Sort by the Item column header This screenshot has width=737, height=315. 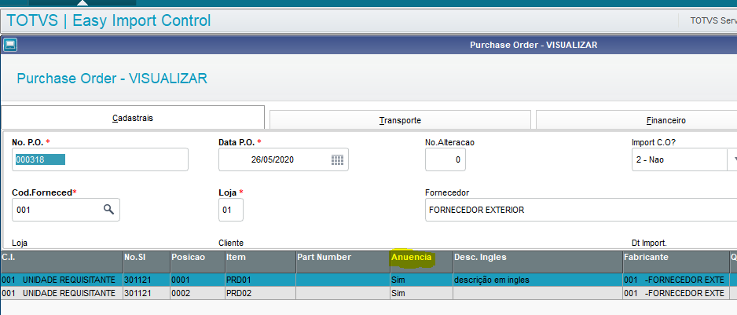pyautogui.click(x=260, y=262)
